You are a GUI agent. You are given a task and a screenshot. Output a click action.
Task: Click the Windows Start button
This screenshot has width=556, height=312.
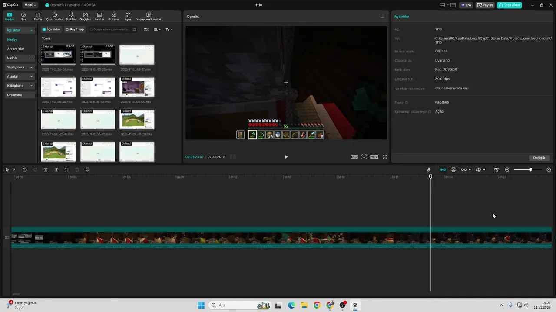pyautogui.click(x=201, y=305)
